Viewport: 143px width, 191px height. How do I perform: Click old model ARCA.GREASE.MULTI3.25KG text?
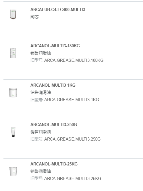(x=73, y=178)
